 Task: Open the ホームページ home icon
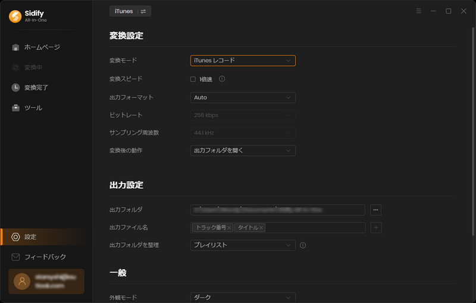(x=15, y=48)
